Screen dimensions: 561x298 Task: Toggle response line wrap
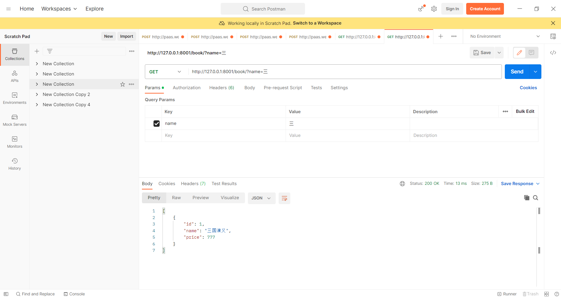[284, 198]
